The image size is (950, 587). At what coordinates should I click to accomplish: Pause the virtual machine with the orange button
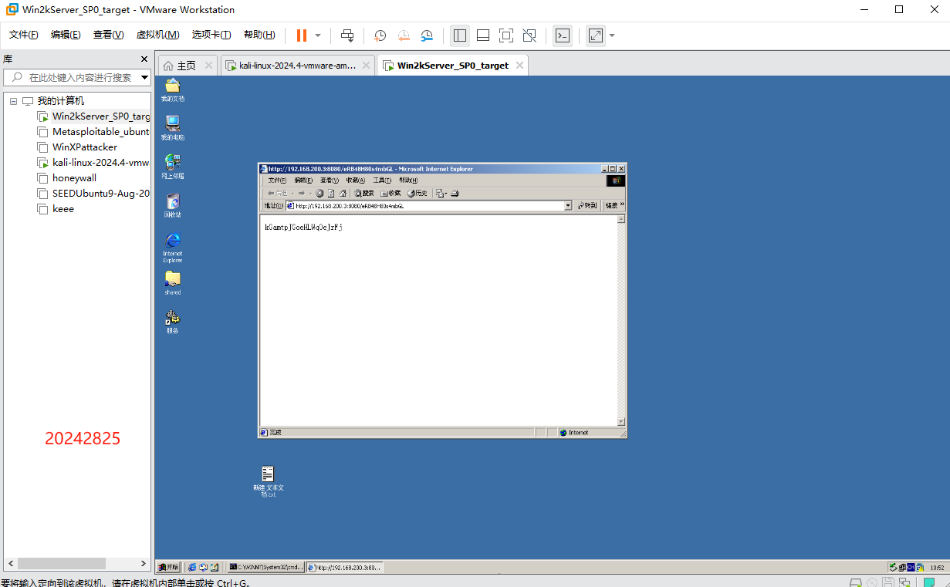302,35
